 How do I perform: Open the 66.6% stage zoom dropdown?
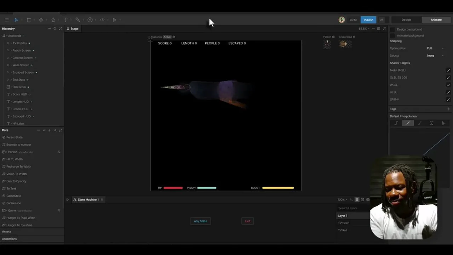click(x=364, y=29)
